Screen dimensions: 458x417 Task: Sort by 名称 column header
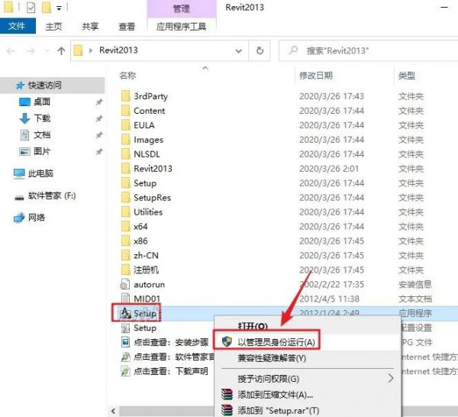[x=127, y=76]
